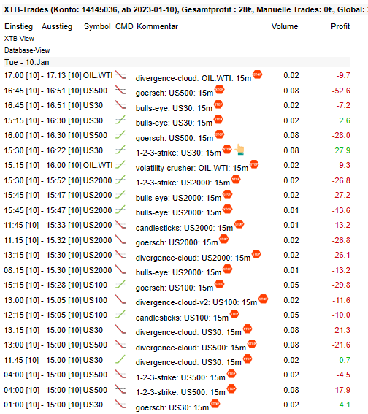
Task: Click the long arrow on 12:15 US100 row
Action: (120, 315)
